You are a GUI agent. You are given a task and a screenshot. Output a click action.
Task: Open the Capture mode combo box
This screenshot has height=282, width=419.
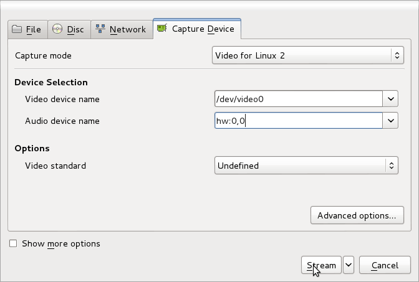[308, 55]
